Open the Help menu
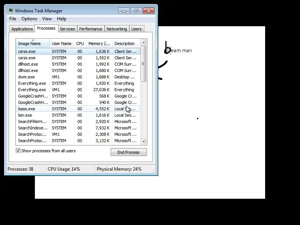The image size is (300, 225). pyautogui.click(x=61, y=19)
